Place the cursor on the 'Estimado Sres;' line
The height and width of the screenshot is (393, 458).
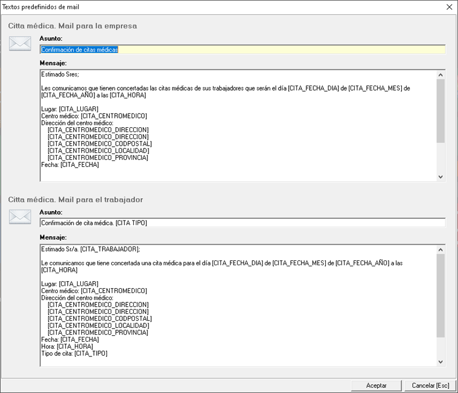tap(60, 75)
